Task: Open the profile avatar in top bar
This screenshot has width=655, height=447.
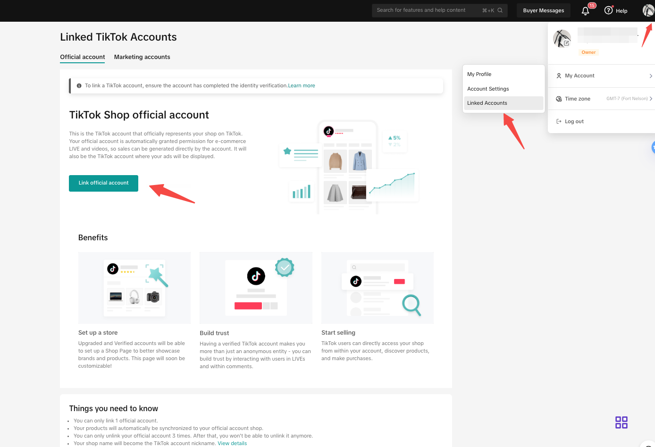Action: click(x=648, y=10)
